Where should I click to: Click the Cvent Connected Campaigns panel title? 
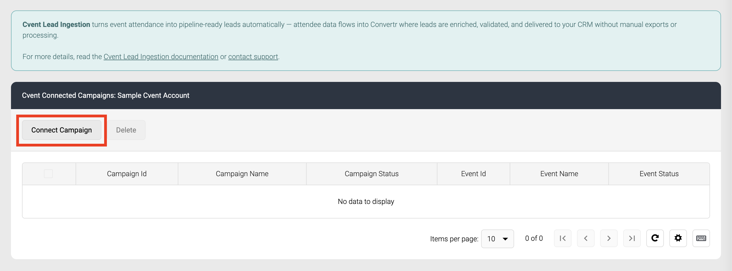pos(106,95)
